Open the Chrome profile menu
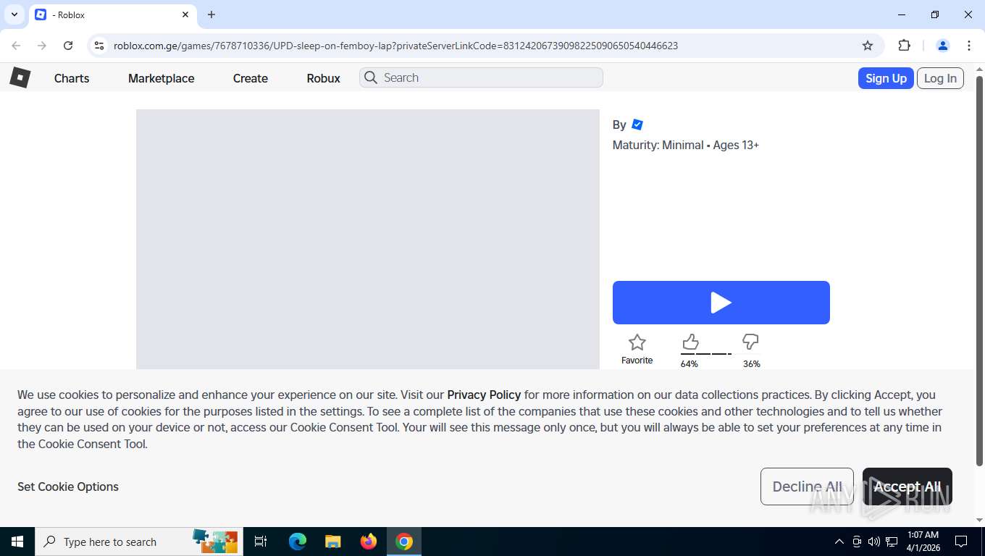Screen dimensions: 985x556 tap(943, 46)
